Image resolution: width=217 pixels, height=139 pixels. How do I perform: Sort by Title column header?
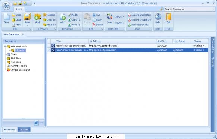[x=72, y=41]
